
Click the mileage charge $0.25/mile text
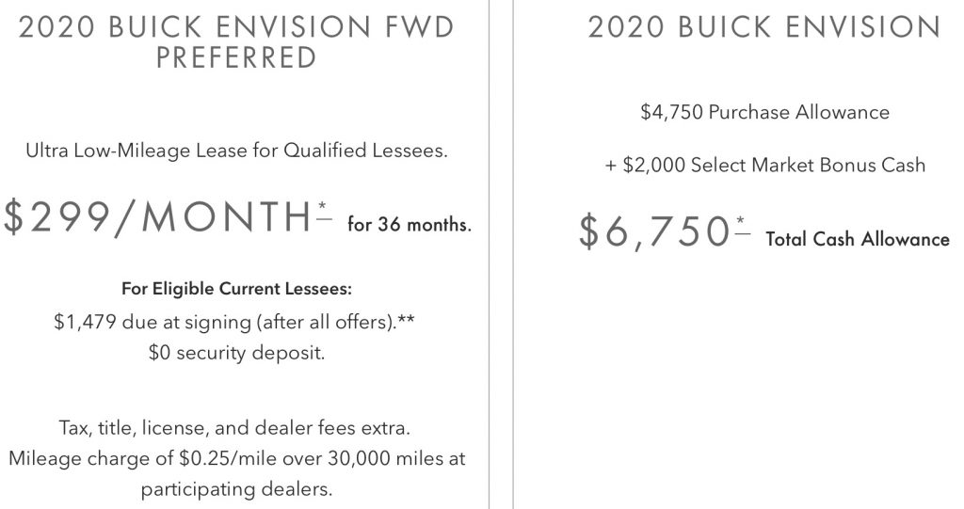click(x=236, y=458)
